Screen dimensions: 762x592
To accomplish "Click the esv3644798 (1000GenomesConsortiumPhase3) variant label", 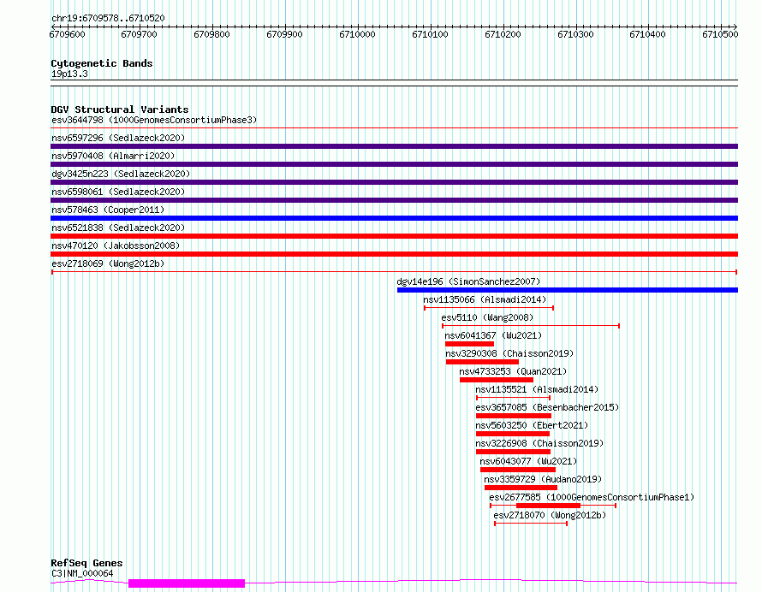I will 154,120.
